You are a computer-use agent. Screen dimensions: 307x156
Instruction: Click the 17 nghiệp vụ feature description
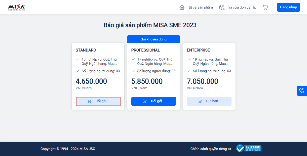click(155, 62)
